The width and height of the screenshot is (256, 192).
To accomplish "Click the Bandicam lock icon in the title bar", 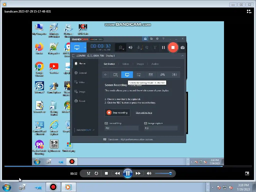I will 145,39.
